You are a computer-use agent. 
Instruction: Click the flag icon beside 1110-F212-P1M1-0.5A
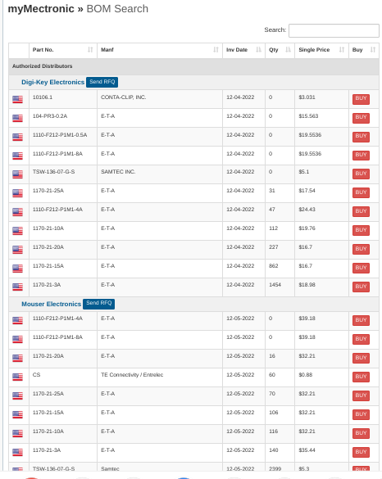point(17,138)
